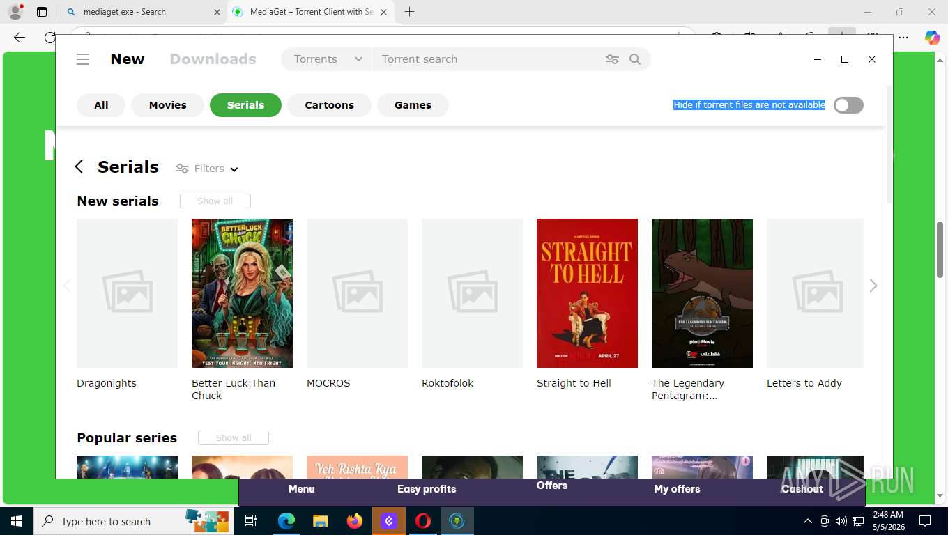Launch Microsoft Edge from the taskbar
Image resolution: width=948 pixels, height=535 pixels.
click(x=286, y=521)
